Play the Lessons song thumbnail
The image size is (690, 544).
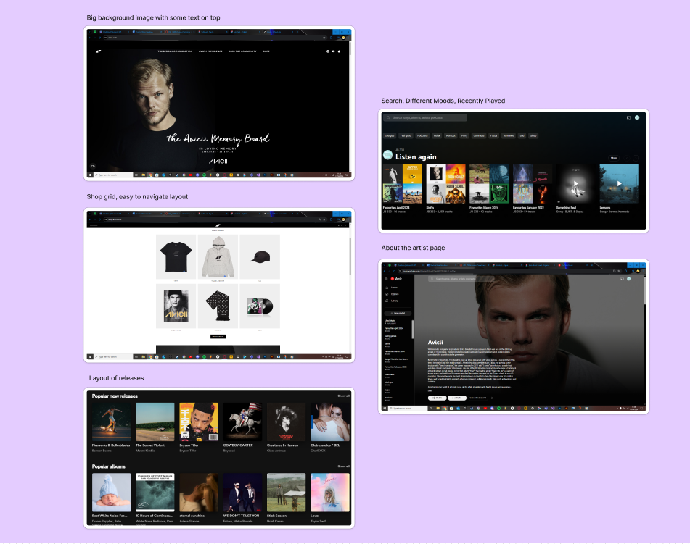619,183
